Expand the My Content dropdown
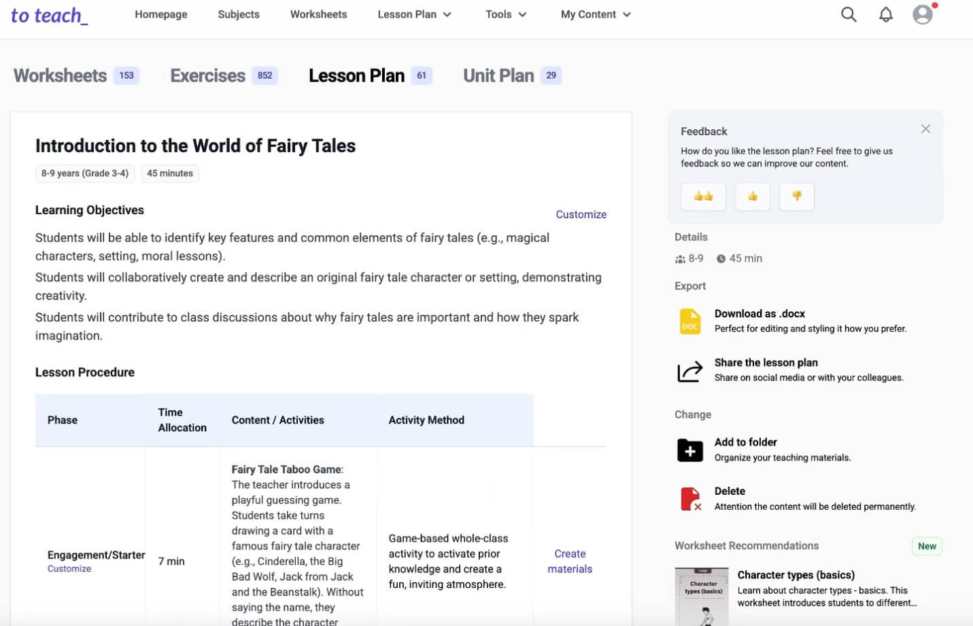The image size is (973, 626). click(596, 14)
